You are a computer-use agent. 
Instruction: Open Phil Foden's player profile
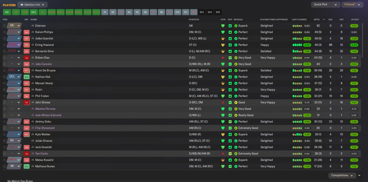(x=42, y=96)
